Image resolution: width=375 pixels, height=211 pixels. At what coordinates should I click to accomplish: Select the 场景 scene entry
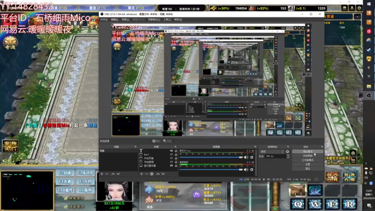click(x=118, y=151)
